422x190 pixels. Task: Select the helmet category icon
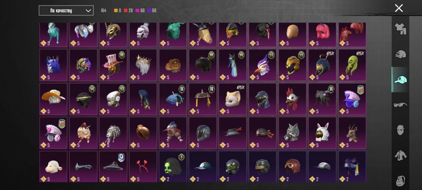click(400, 54)
